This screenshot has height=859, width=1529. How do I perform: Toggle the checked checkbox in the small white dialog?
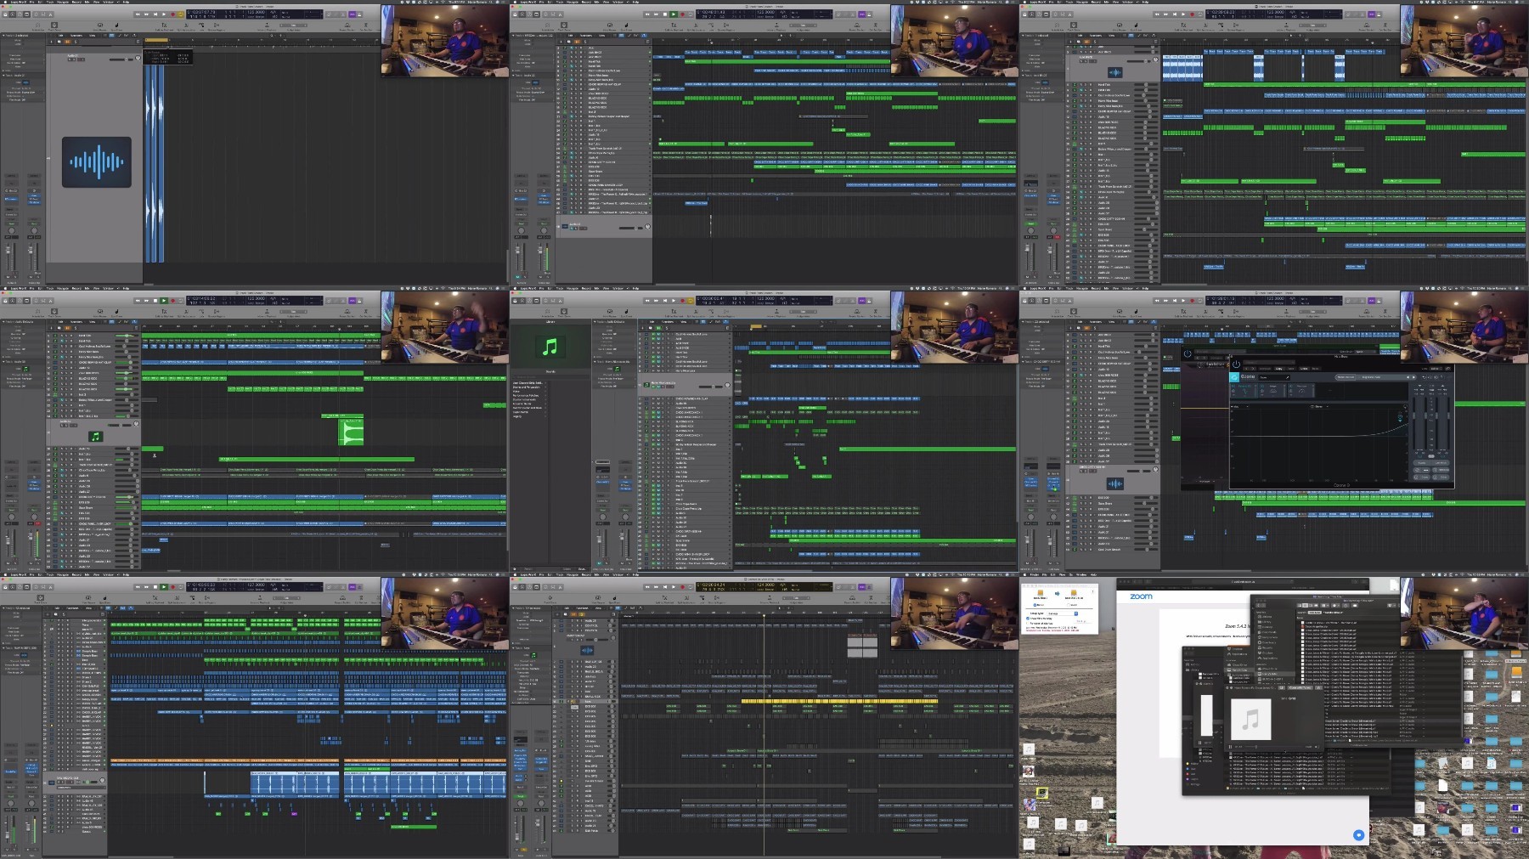click(x=1028, y=619)
